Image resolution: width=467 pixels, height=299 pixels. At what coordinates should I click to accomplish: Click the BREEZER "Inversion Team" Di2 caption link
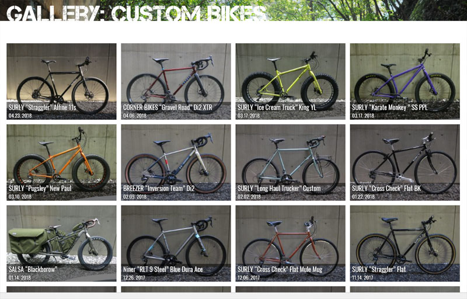(159, 189)
